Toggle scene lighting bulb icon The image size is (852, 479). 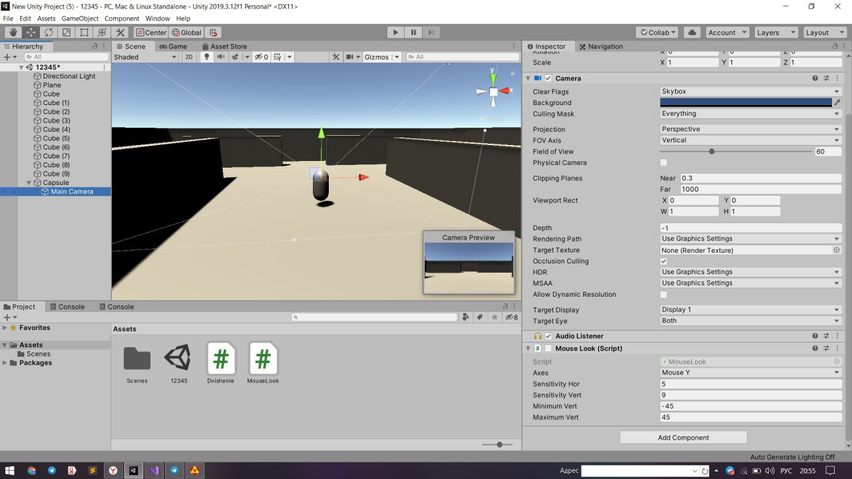tap(206, 57)
